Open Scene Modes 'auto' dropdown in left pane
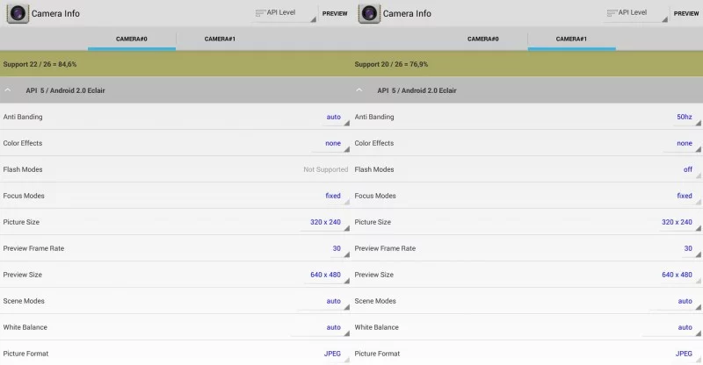This screenshot has height=365, width=703. click(323, 302)
